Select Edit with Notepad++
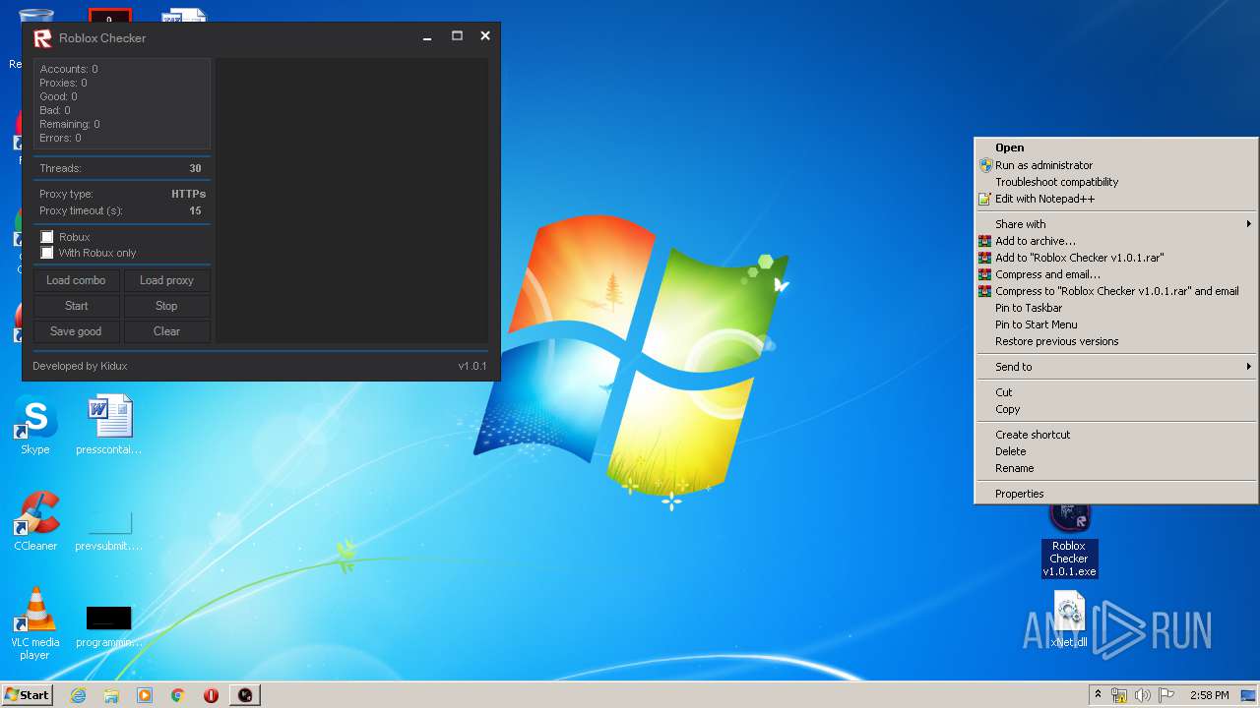Image resolution: width=1260 pixels, height=708 pixels. click(1116, 199)
